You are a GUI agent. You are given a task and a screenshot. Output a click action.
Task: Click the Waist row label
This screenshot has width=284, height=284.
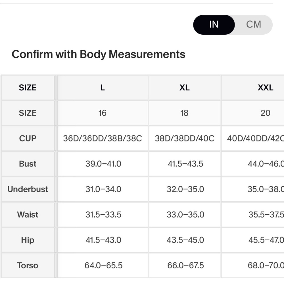point(28,214)
